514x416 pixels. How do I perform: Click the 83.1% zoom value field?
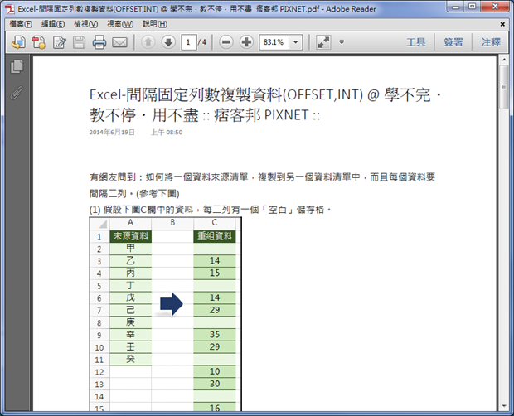(274, 42)
